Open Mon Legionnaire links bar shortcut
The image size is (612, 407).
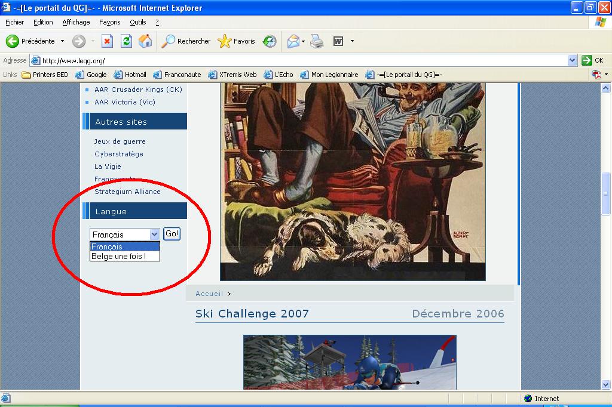pyautogui.click(x=329, y=75)
